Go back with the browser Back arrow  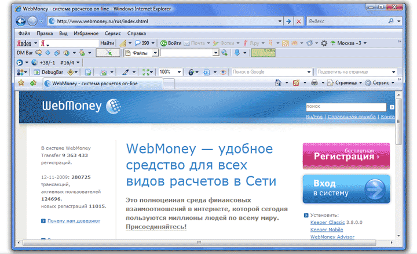20,21
